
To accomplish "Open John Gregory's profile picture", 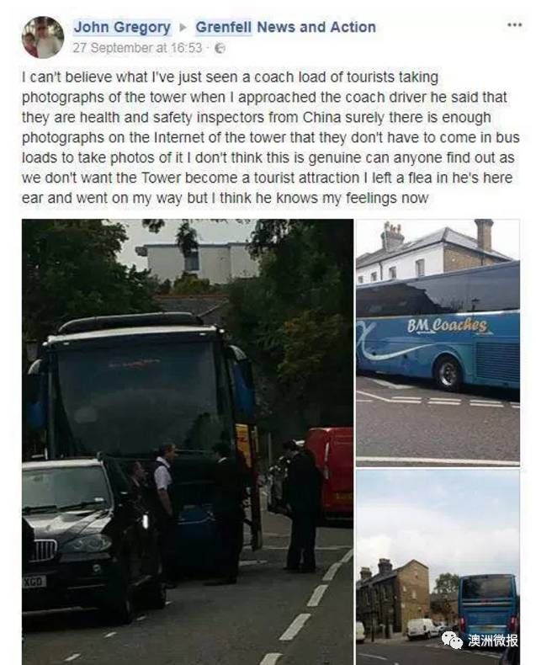I will (42, 37).
